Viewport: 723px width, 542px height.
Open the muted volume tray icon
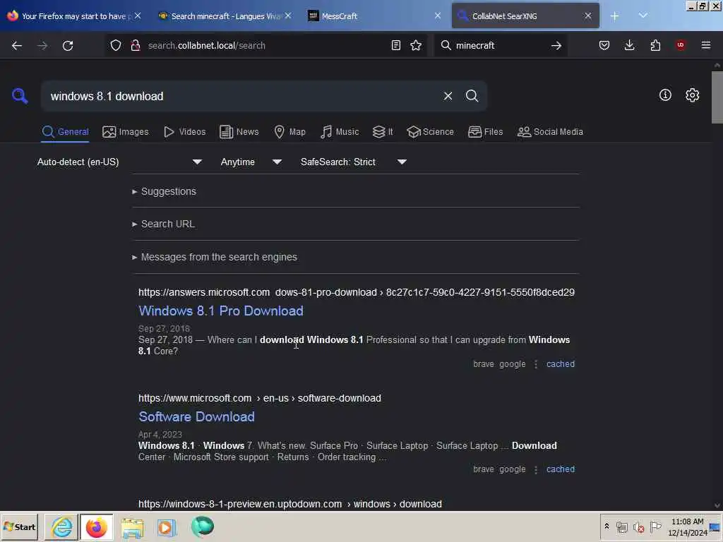(x=638, y=526)
